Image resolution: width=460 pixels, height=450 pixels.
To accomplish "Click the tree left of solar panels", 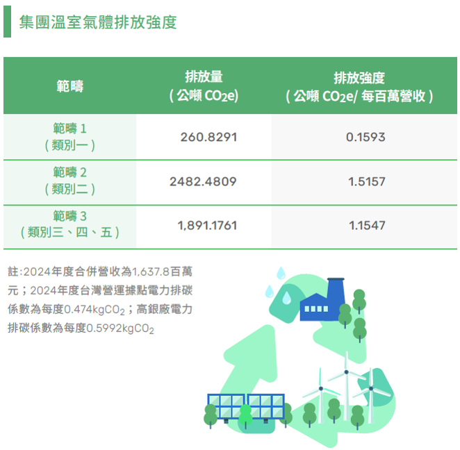I will 211,415.
